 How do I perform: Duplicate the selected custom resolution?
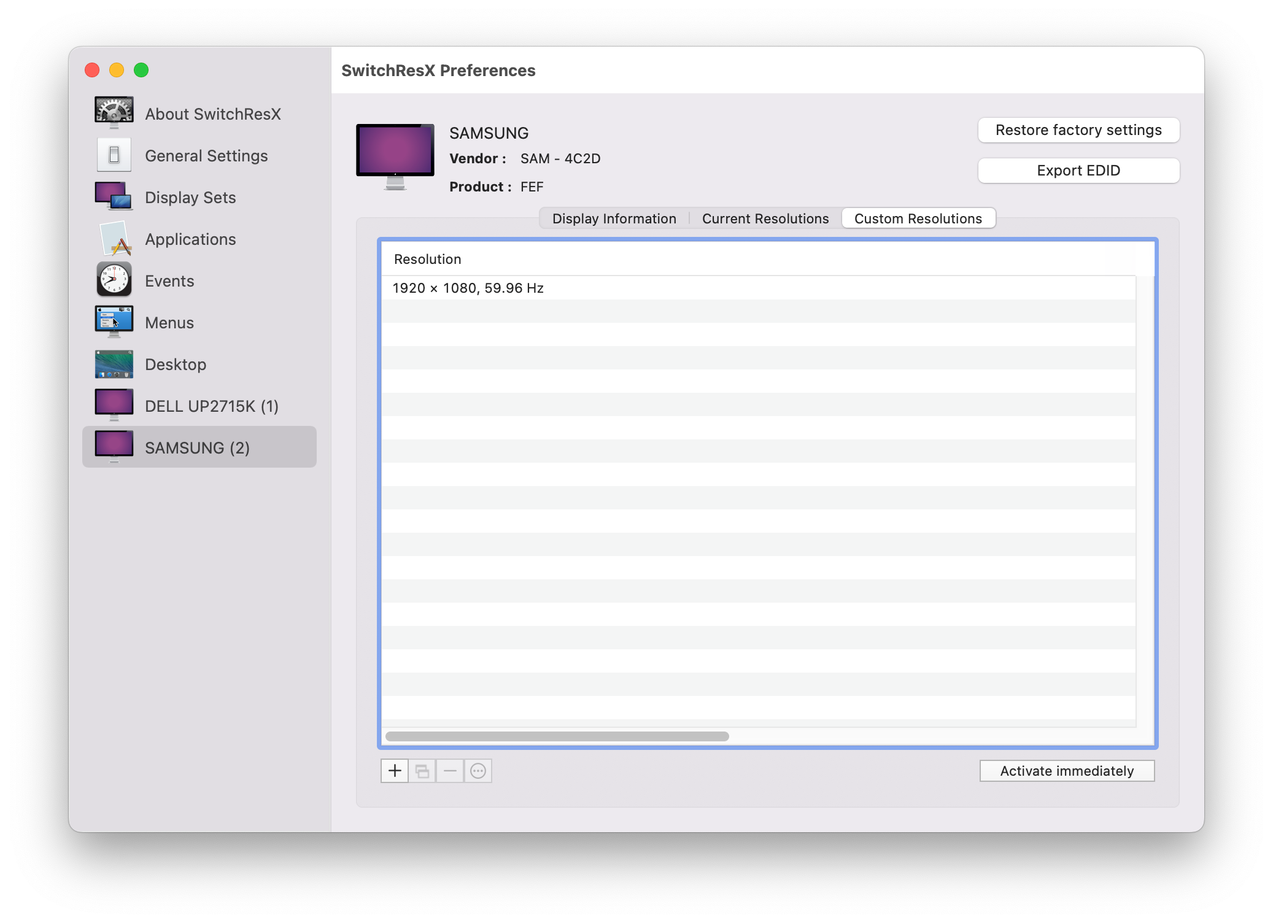point(422,771)
